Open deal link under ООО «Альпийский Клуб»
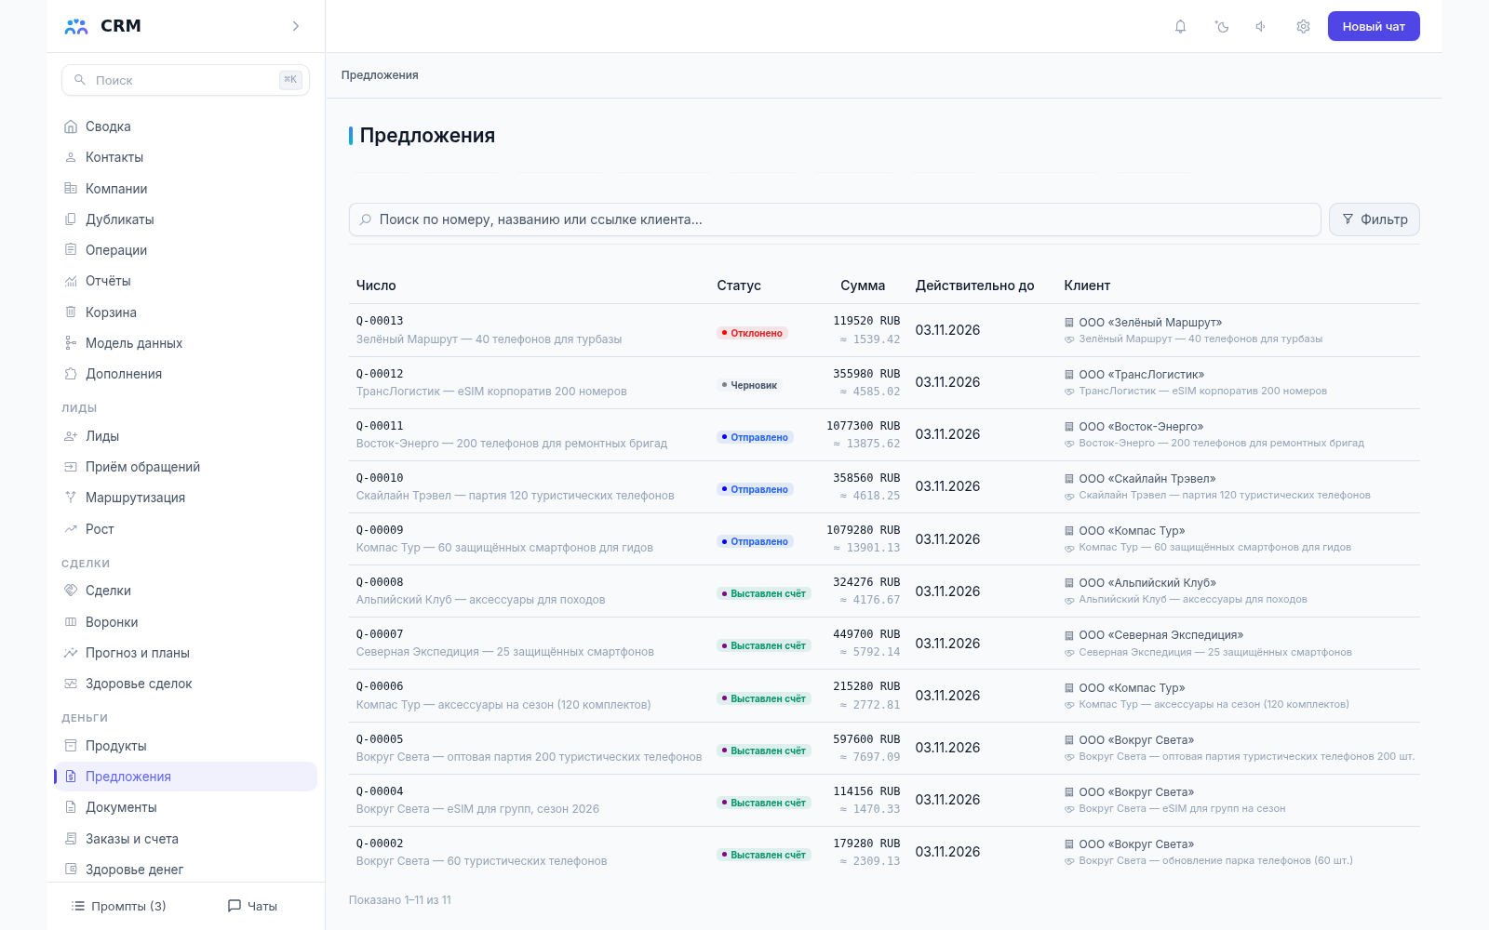The image size is (1489, 930). coord(1193,600)
